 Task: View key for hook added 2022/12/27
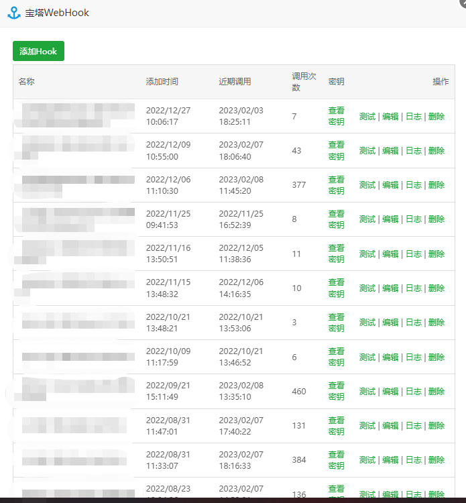tap(336, 116)
